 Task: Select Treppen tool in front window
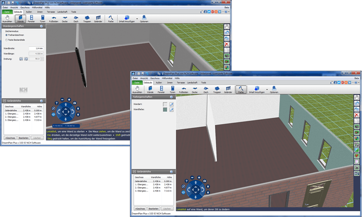pos(217,90)
